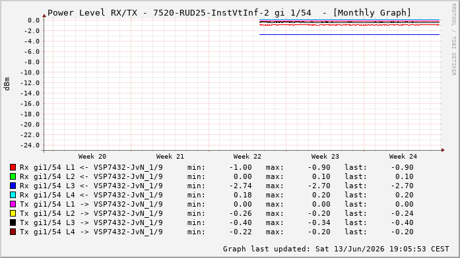Click Tx L2 last value -0.24
Image resolution: width=460 pixels, height=258 pixels.
click(402, 213)
